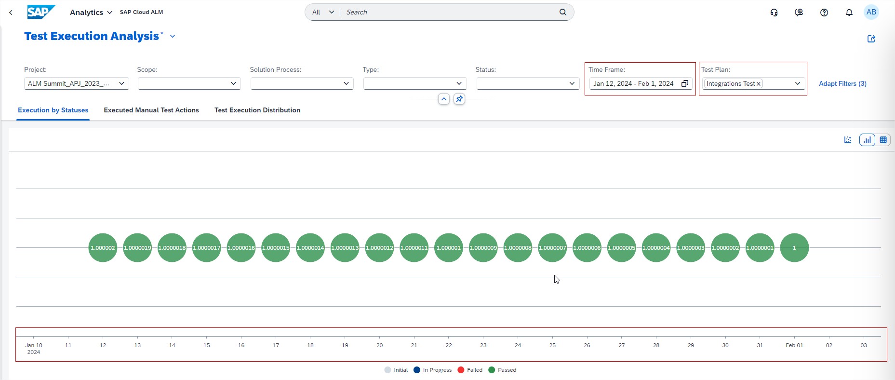Switch to Executed Manual Test Actions tab

click(151, 110)
